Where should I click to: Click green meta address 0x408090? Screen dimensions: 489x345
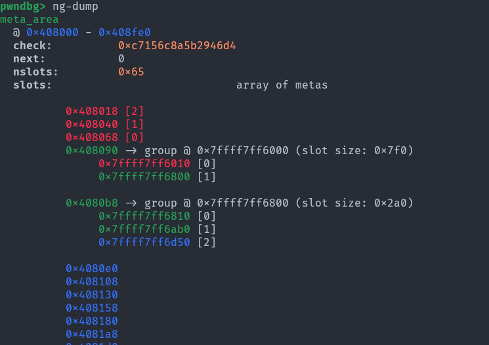pos(92,151)
